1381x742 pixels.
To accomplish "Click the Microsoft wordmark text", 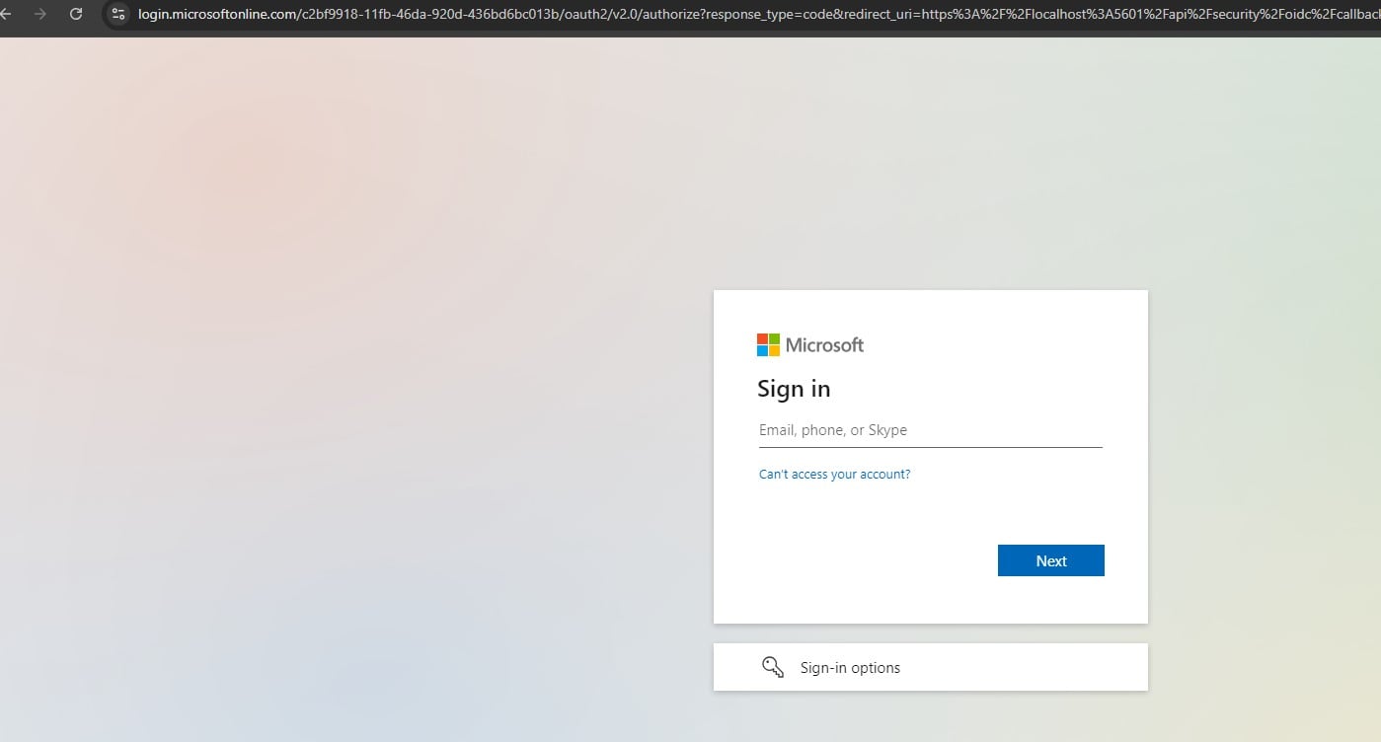I will (x=824, y=344).
